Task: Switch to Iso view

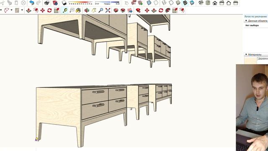Action: (x=201, y=3)
